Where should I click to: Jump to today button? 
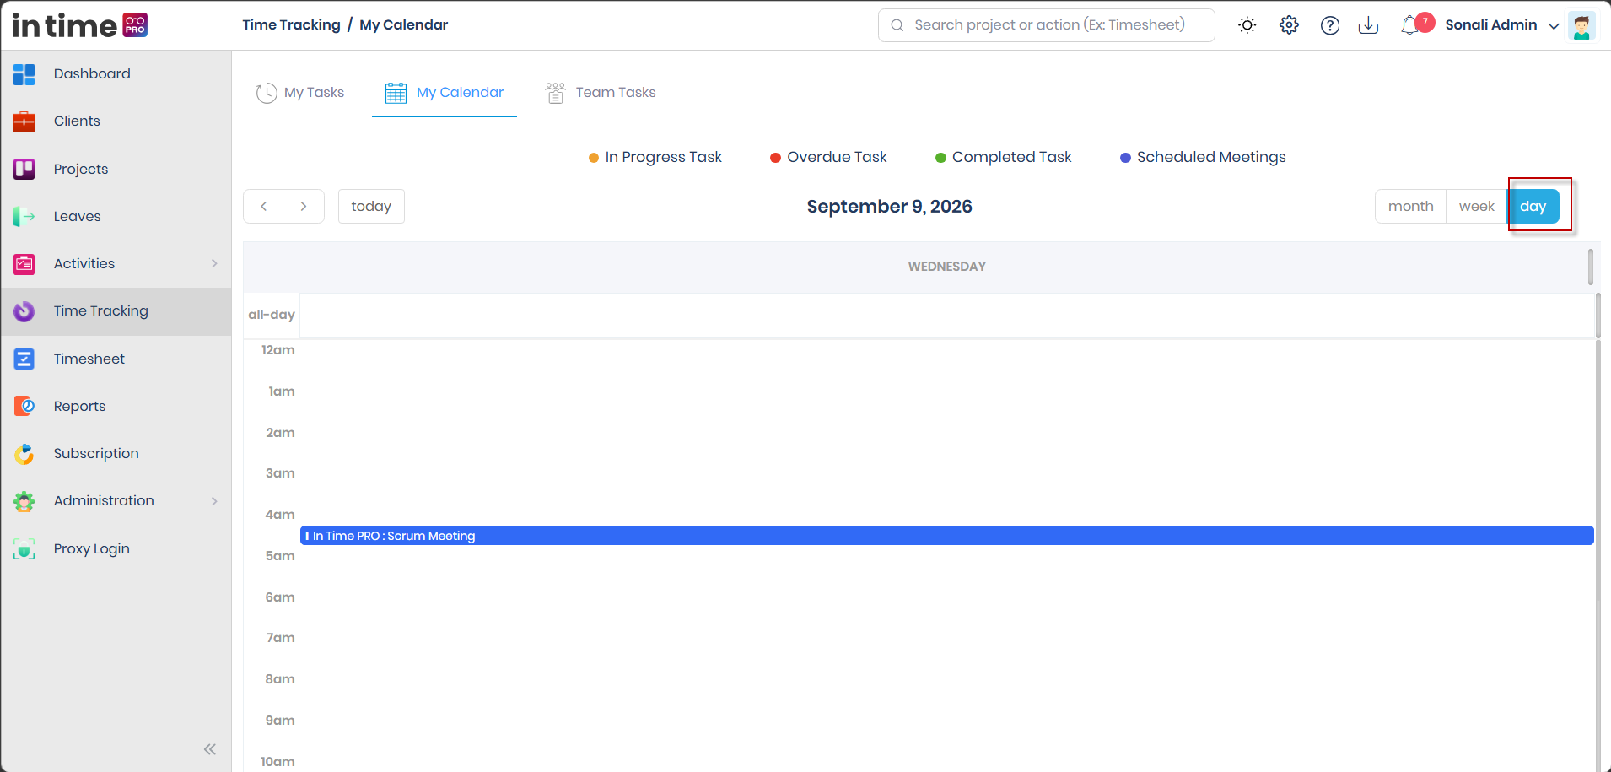[371, 207]
